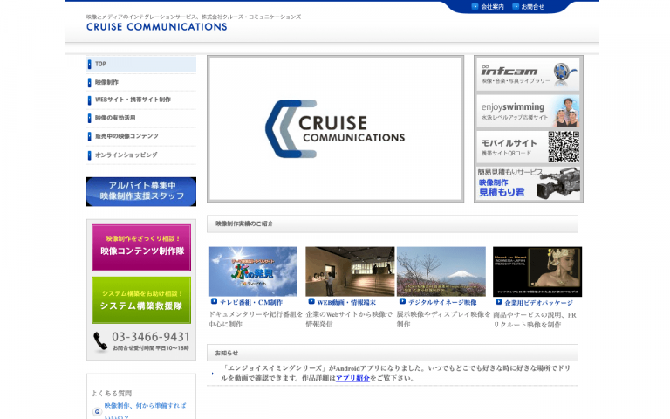Click arrow icon beside 会社案内
This screenshot has width=670, height=419.
click(x=475, y=6)
